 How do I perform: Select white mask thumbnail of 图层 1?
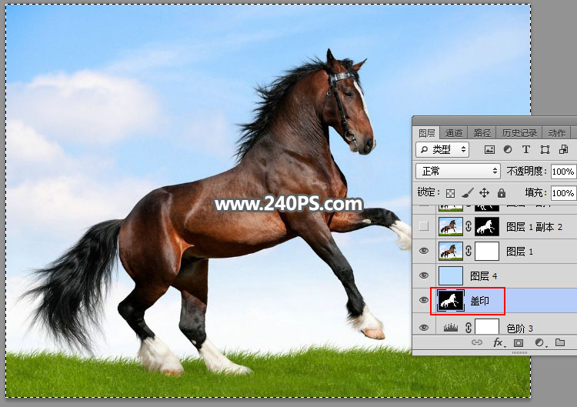click(x=487, y=252)
